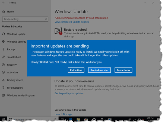Screen dimensions: 165x125
Task: Open the Windows Start menu
Action: (x=4, y=119)
